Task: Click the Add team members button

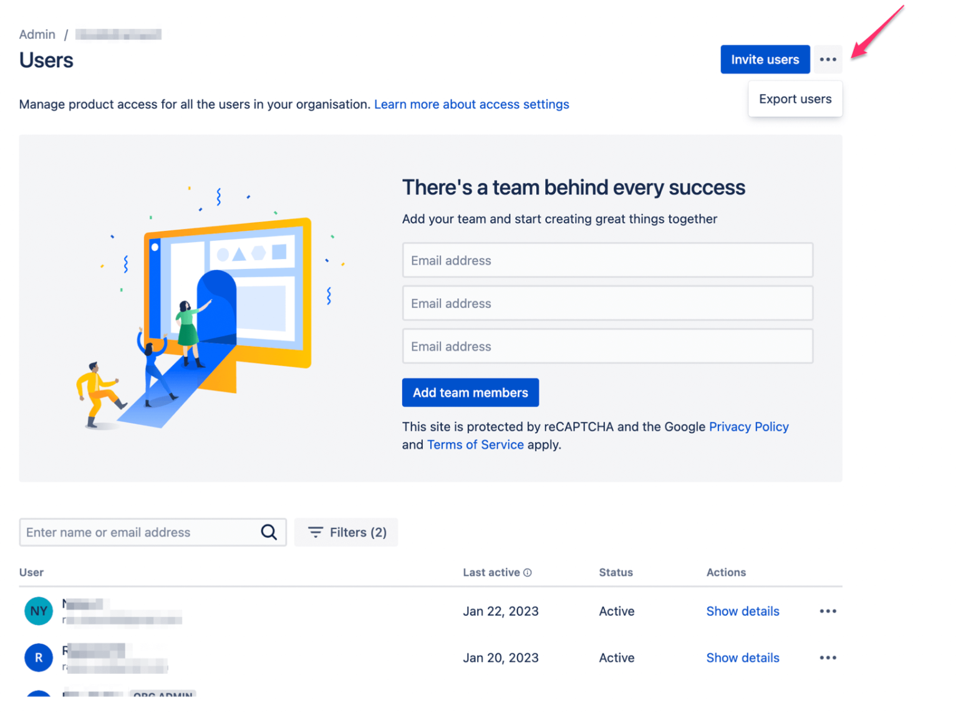Action: 470,393
